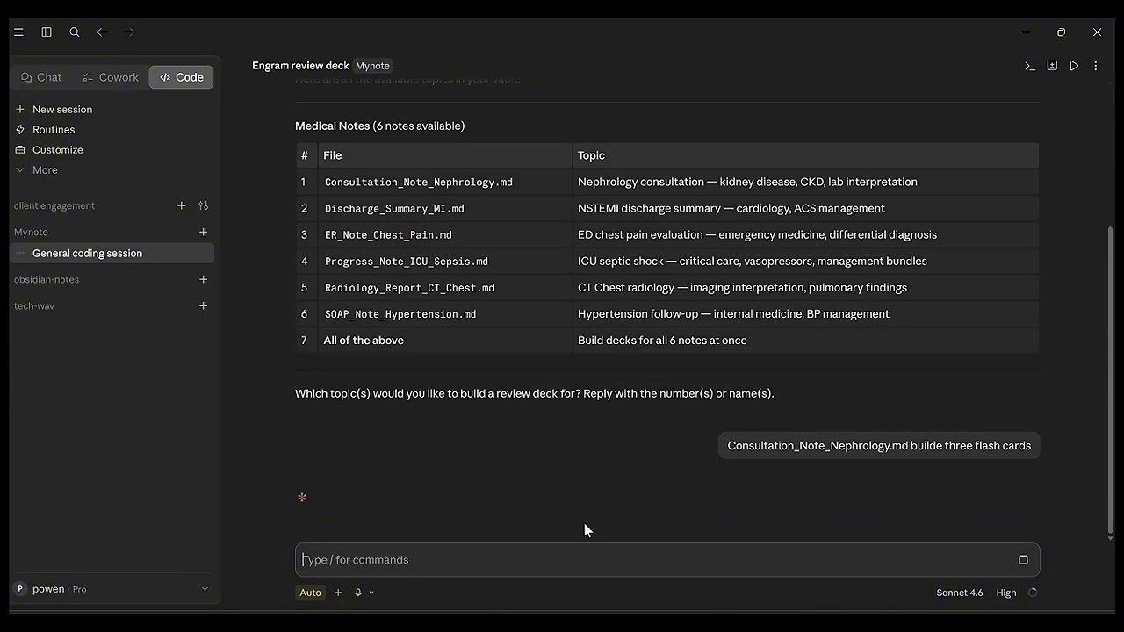Open the terminal icon in header
Screen dimensions: 1124x632
click(1030, 66)
